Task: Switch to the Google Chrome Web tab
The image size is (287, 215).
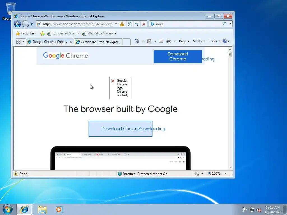Action: [48, 42]
